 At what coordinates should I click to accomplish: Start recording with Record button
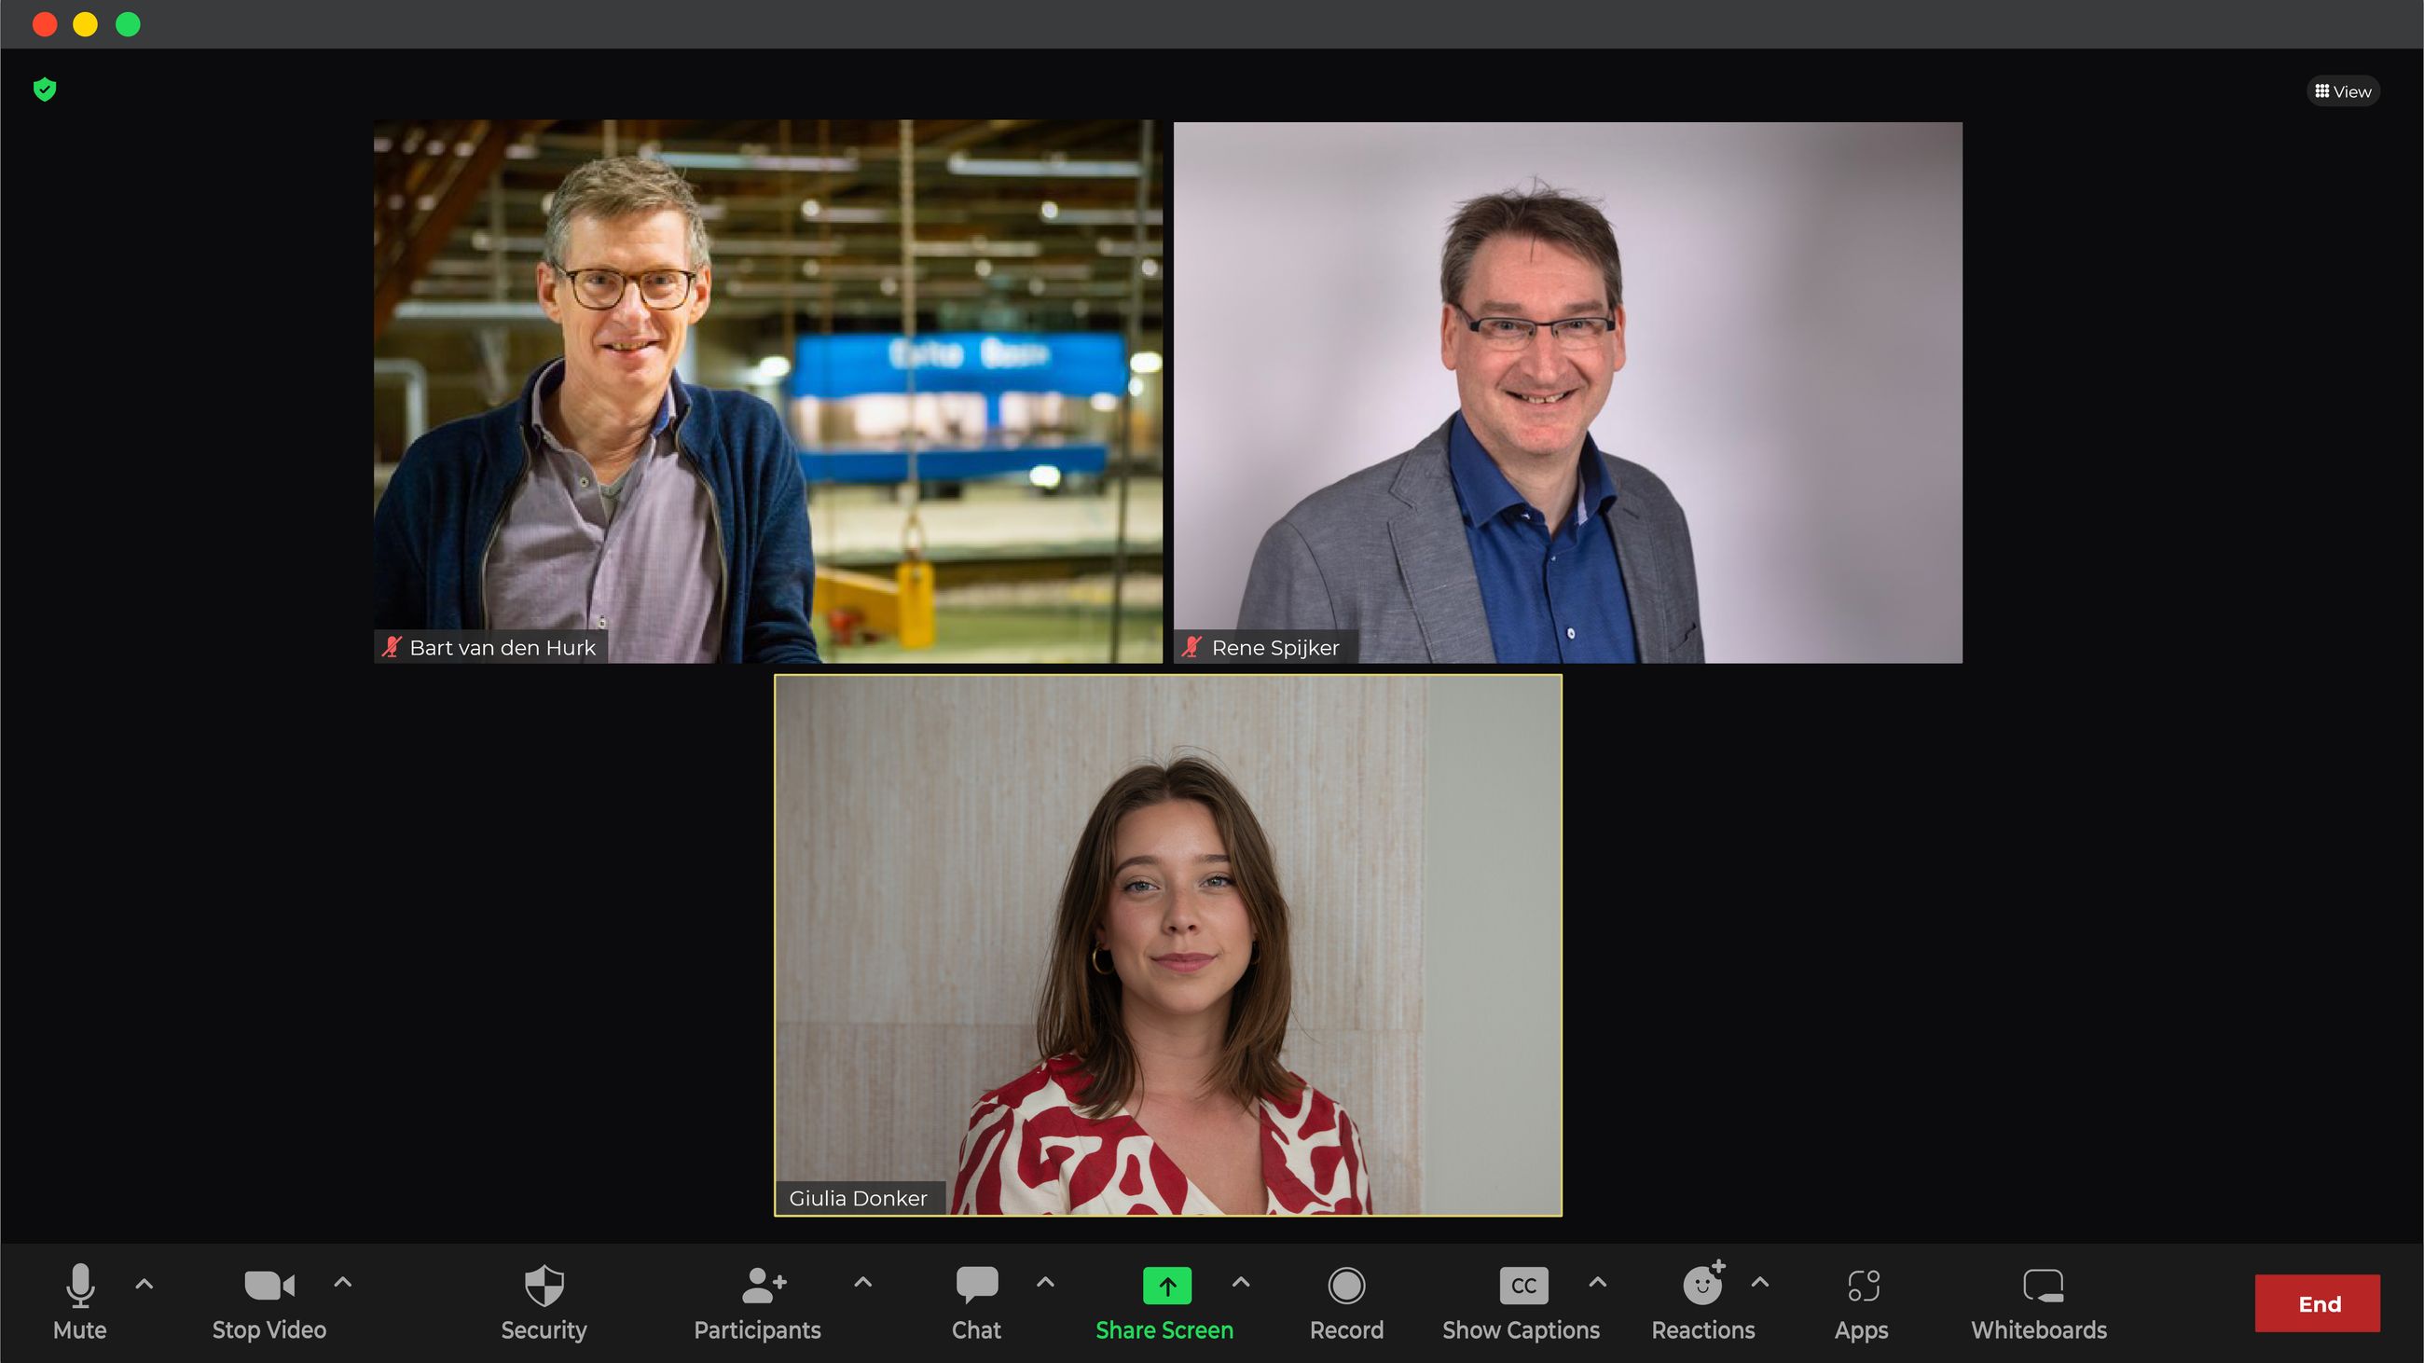1345,1285
